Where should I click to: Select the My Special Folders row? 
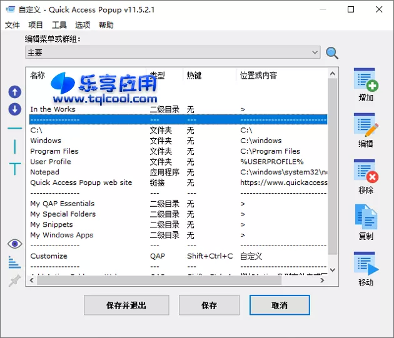[178, 214]
